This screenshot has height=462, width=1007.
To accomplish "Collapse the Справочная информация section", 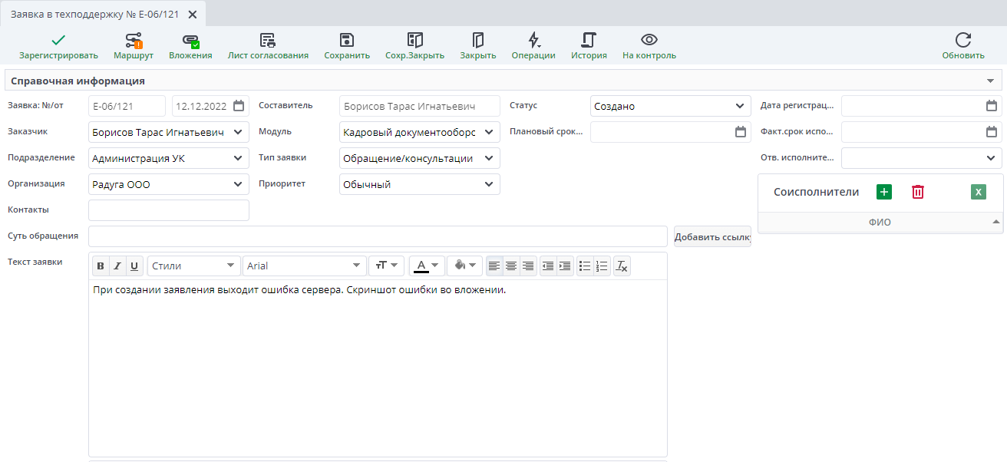I will 989,81.
